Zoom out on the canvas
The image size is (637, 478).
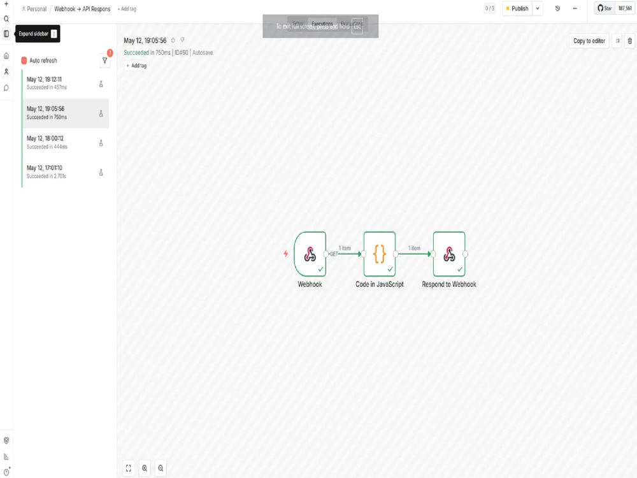coord(161,468)
